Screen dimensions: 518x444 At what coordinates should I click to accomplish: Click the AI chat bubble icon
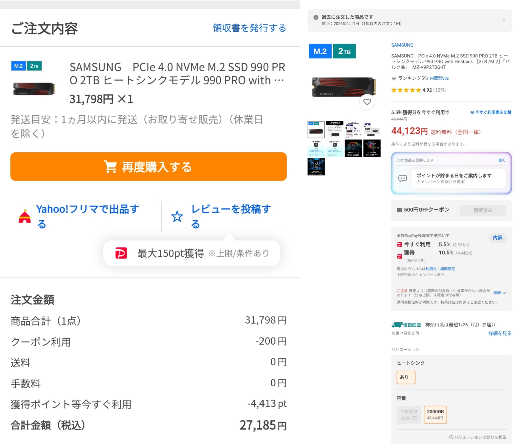pyautogui.click(x=402, y=178)
